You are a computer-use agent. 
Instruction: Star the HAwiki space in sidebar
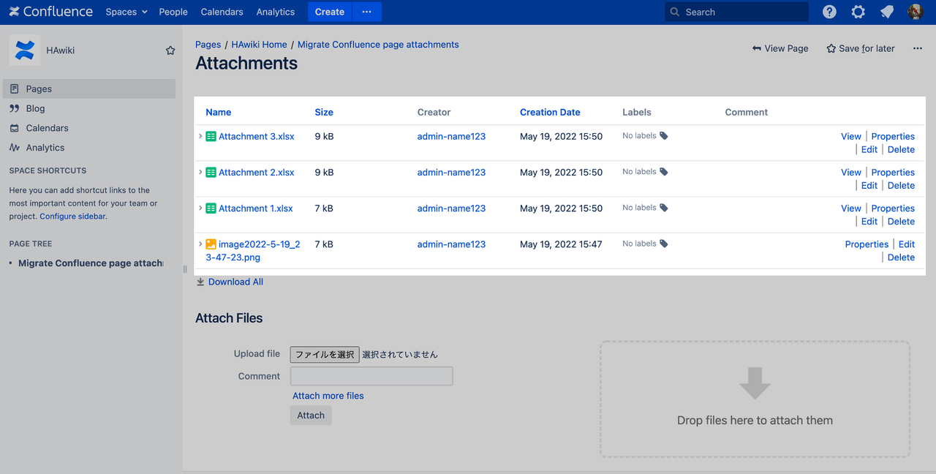[170, 50]
